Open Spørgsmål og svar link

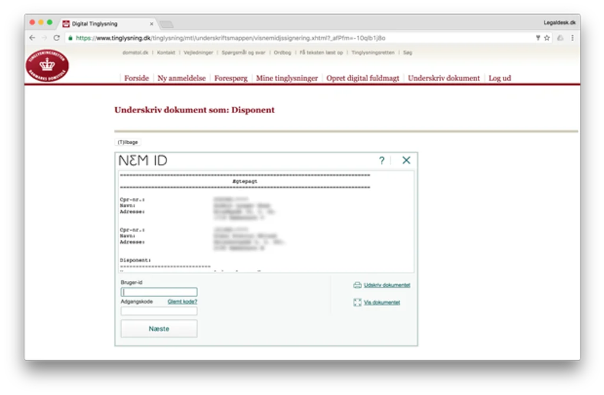[244, 53]
